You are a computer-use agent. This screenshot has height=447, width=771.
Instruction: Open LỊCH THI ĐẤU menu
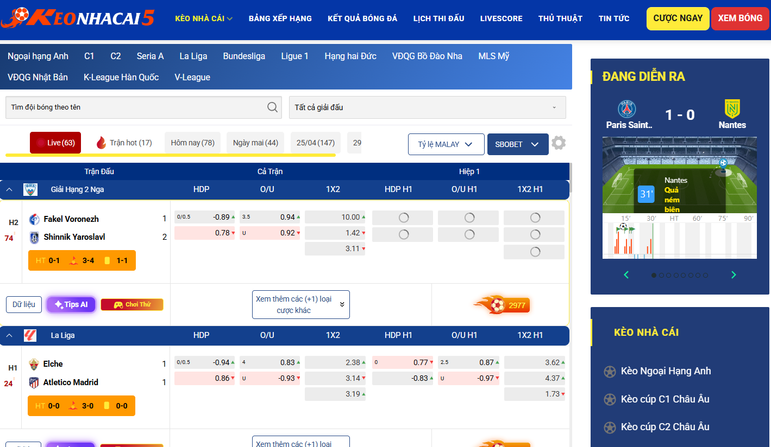(x=438, y=18)
